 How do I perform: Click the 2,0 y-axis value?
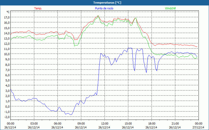[8, 96]
